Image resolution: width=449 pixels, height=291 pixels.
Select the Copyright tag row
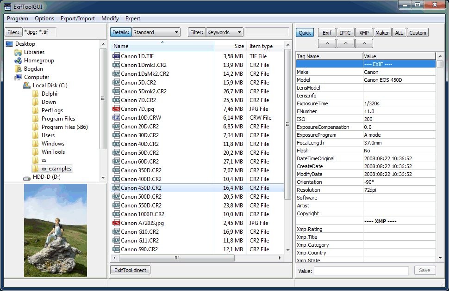click(366, 213)
